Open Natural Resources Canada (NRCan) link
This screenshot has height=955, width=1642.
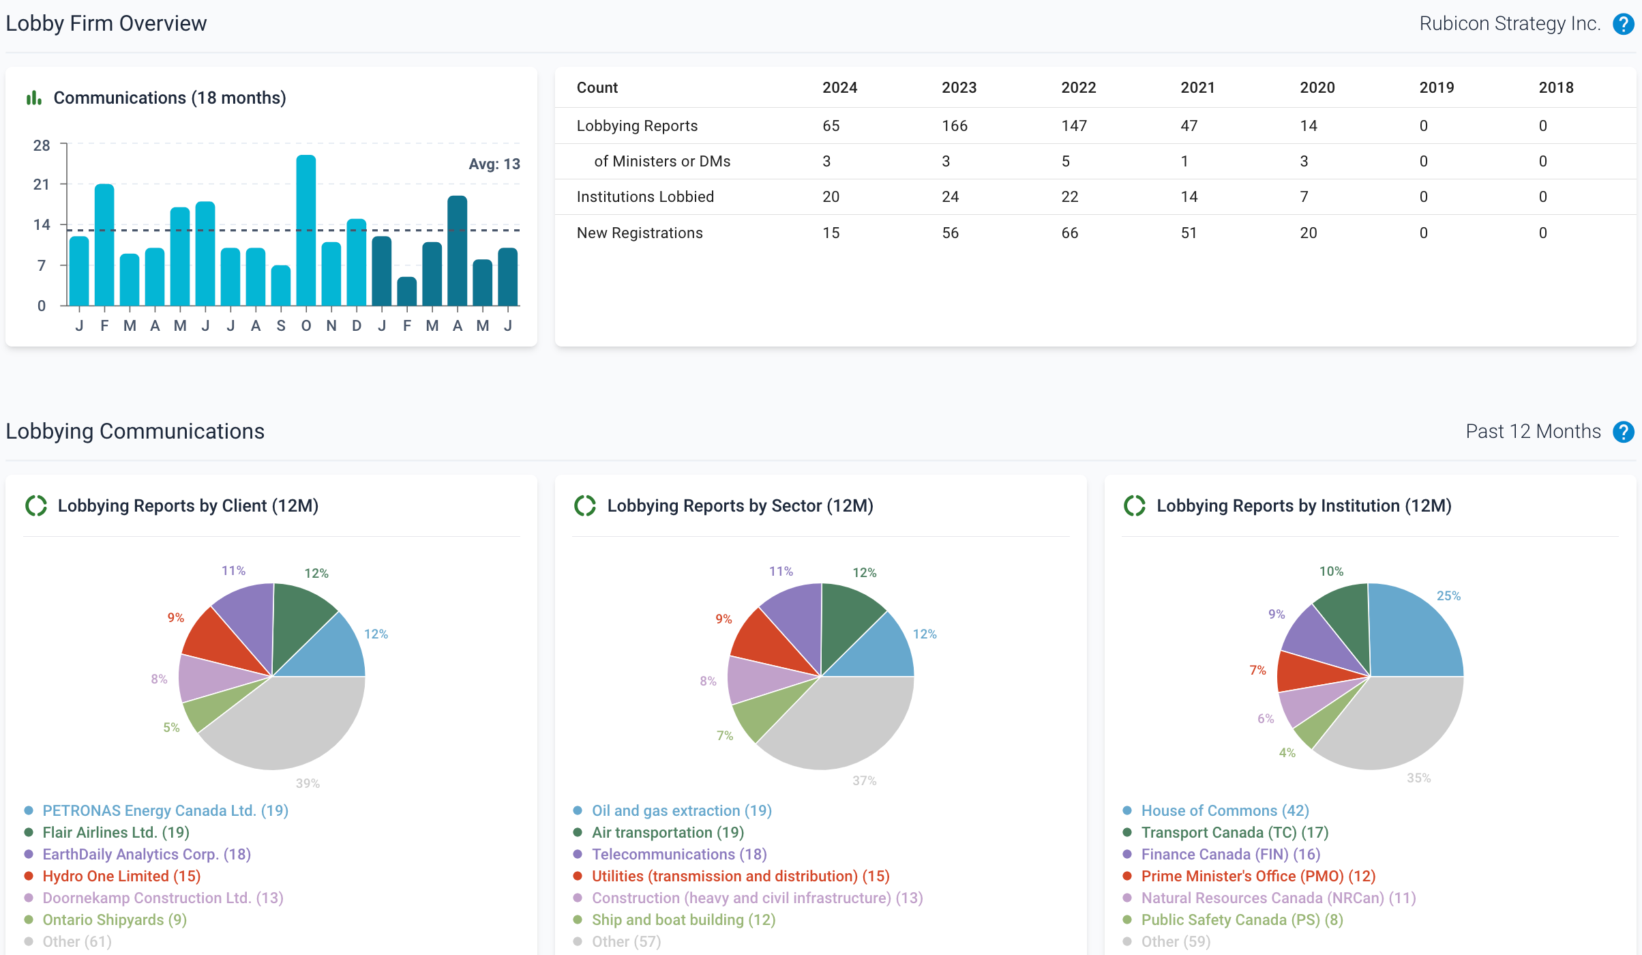coord(1279,898)
